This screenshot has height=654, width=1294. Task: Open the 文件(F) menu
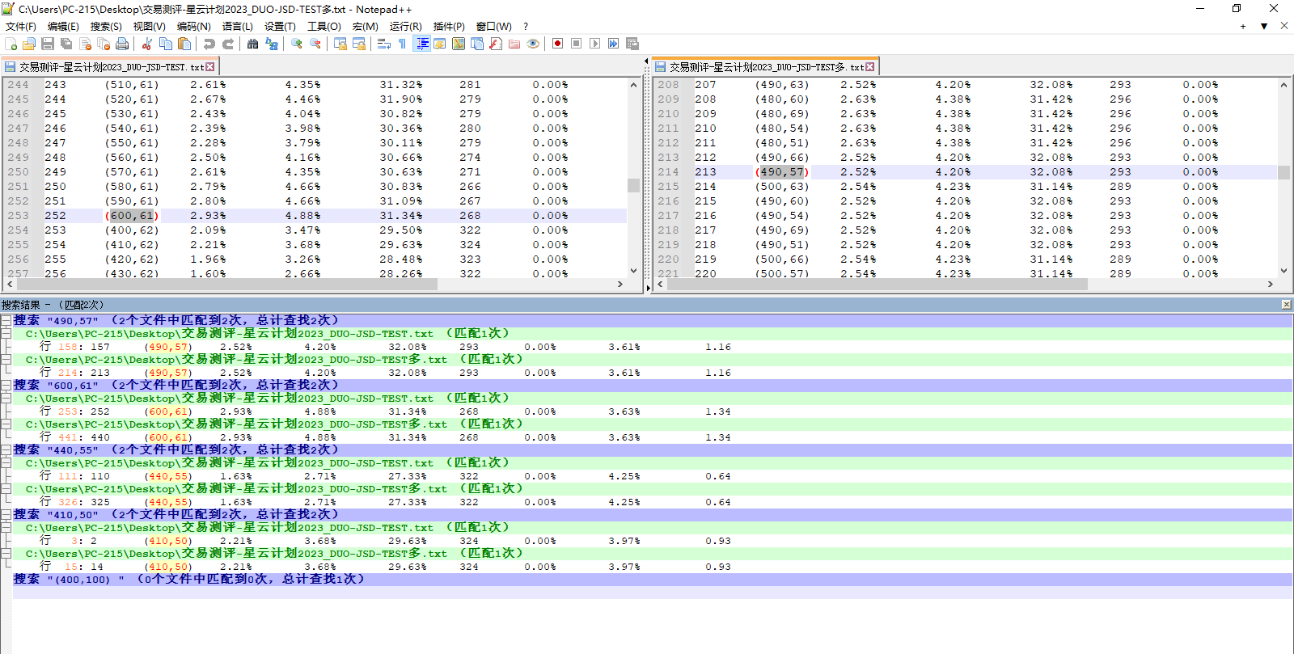(21, 27)
